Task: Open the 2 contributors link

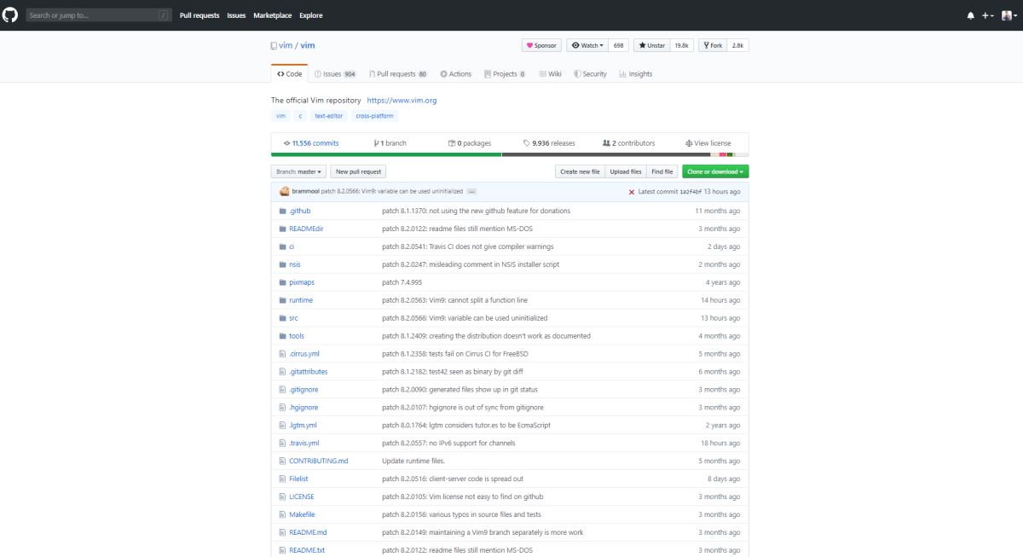Action: [628, 143]
